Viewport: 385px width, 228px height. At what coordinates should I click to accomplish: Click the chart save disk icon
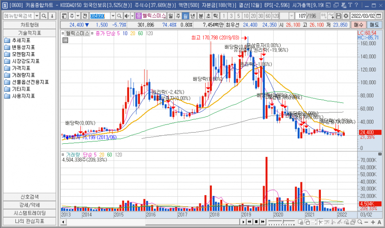[338, 16]
